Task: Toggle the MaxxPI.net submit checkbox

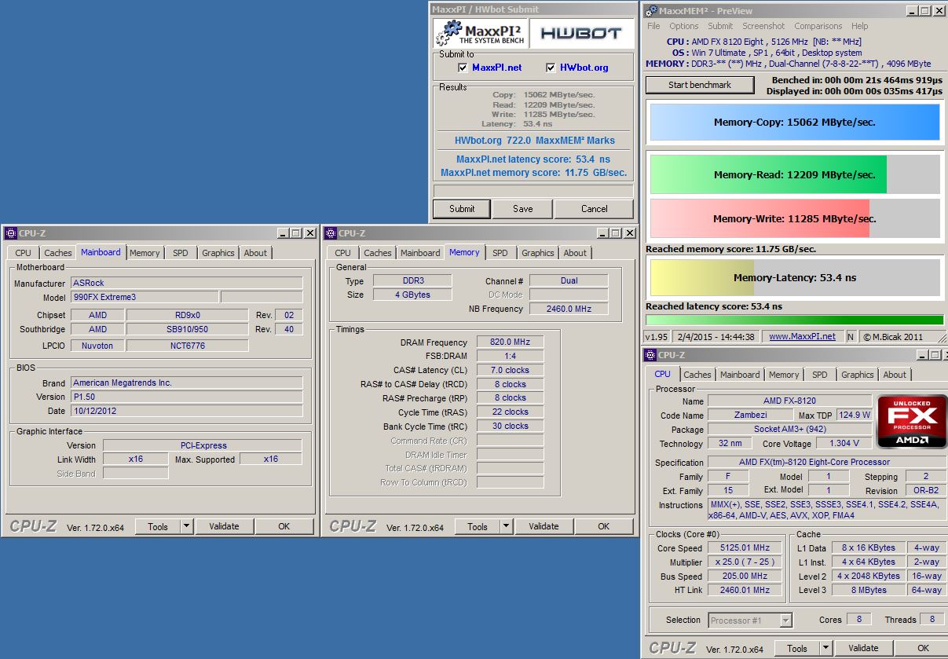Action: coord(463,68)
